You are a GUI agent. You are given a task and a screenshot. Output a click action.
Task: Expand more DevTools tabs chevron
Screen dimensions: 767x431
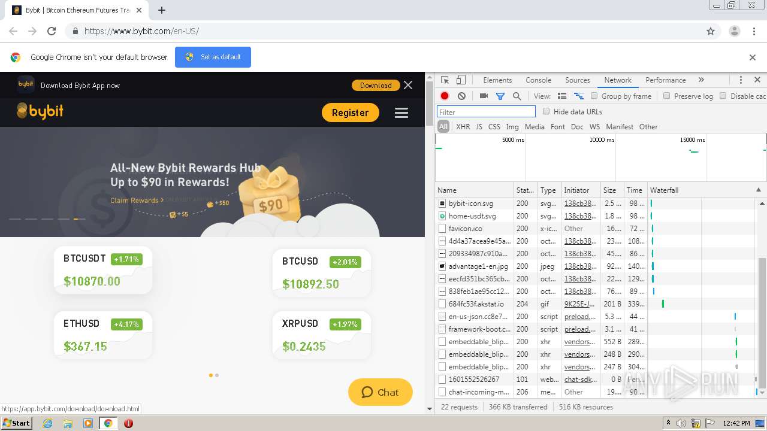pos(701,80)
